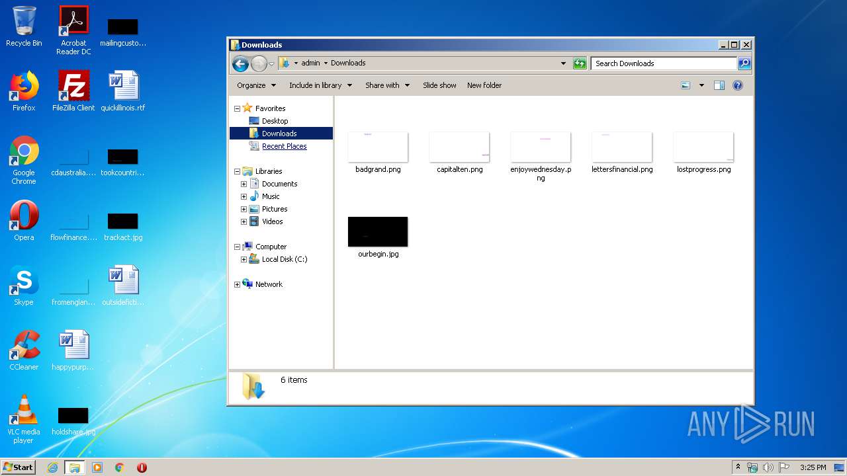Select FileZilla Client desktop icon
Image resolution: width=847 pixels, height=476 pixels.
tap(73, 91)
